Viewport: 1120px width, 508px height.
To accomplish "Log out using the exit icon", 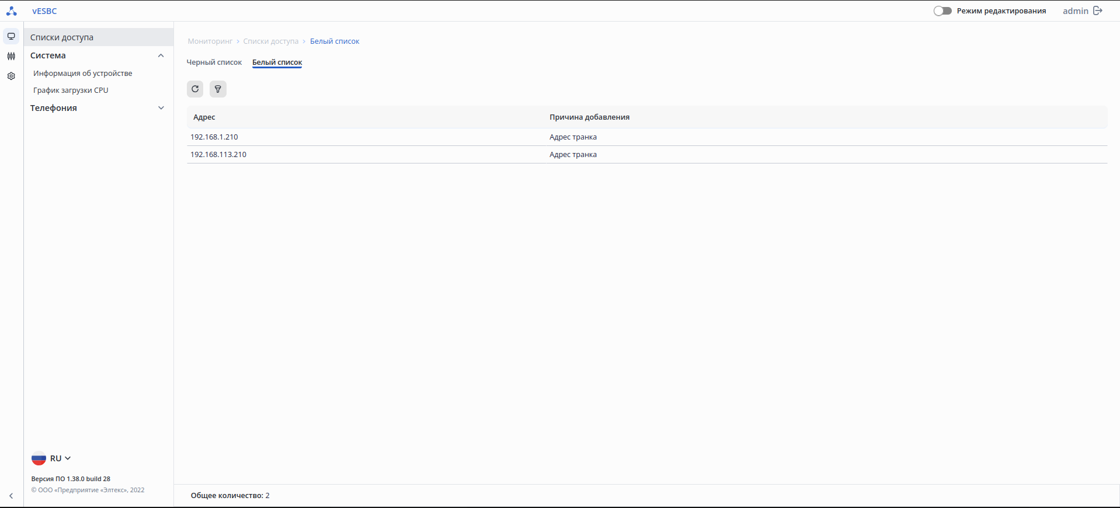I will (1098, 11).
